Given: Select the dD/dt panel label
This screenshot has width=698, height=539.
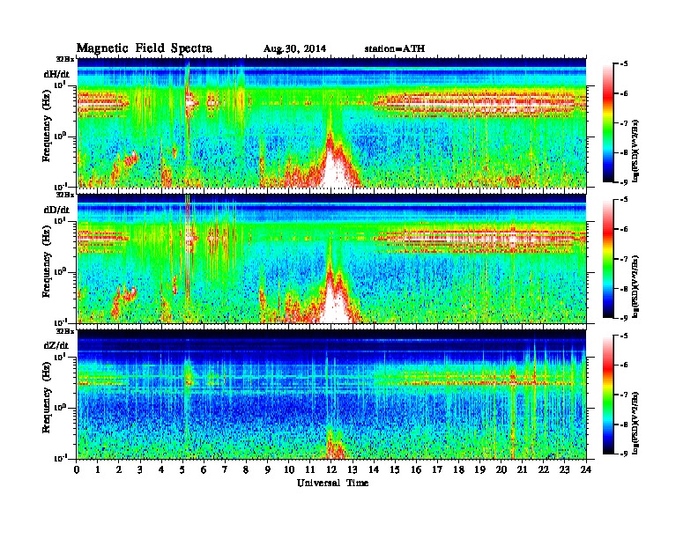Looking at the screenshot, I should coord(56,210).
